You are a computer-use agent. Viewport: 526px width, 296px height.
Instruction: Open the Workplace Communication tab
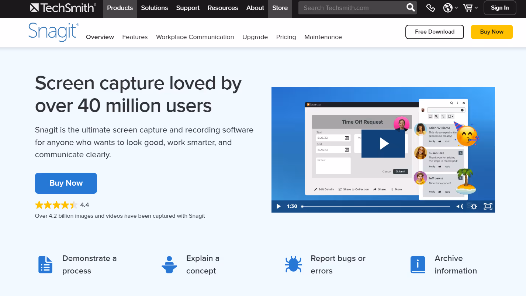(195, 37)
